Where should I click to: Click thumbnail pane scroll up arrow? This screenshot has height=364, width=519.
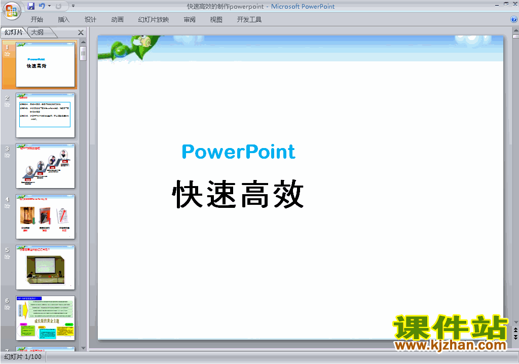coord(84,42)
